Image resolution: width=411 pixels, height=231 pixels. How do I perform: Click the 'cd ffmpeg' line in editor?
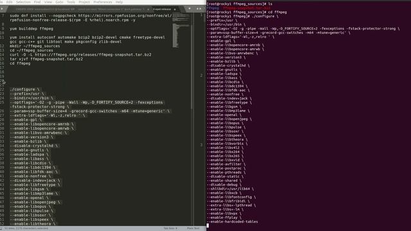click(x=20, y=64)
